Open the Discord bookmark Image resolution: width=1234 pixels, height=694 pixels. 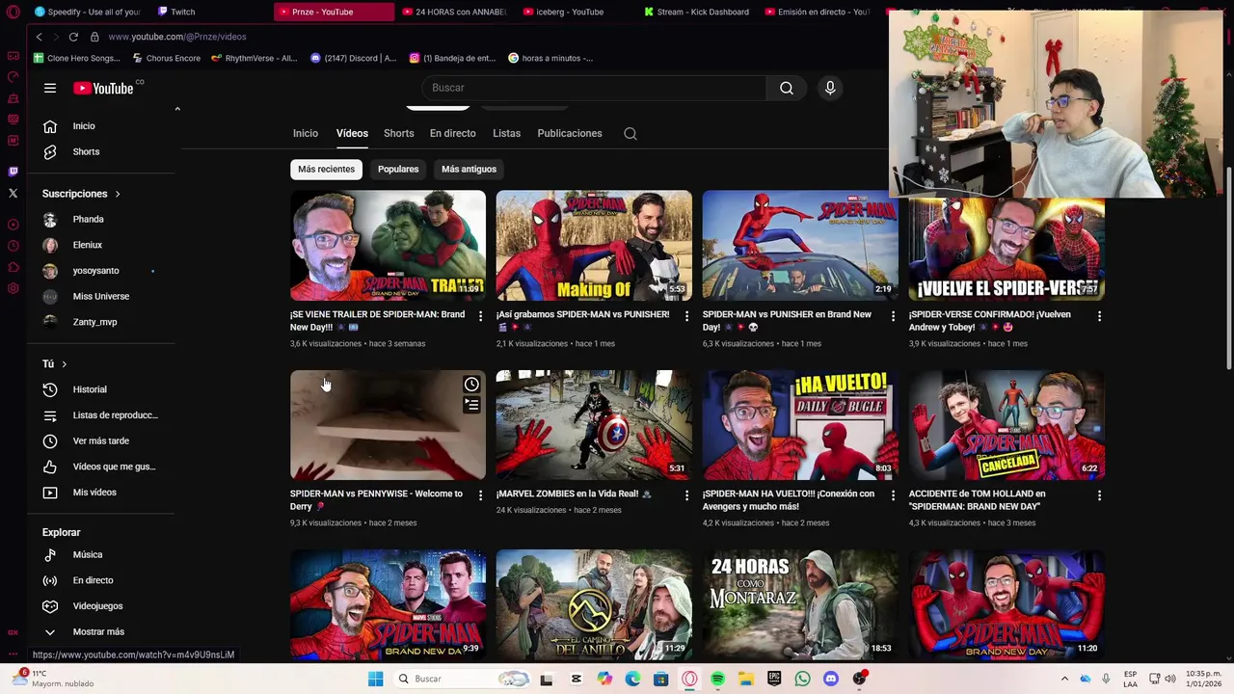353,58
